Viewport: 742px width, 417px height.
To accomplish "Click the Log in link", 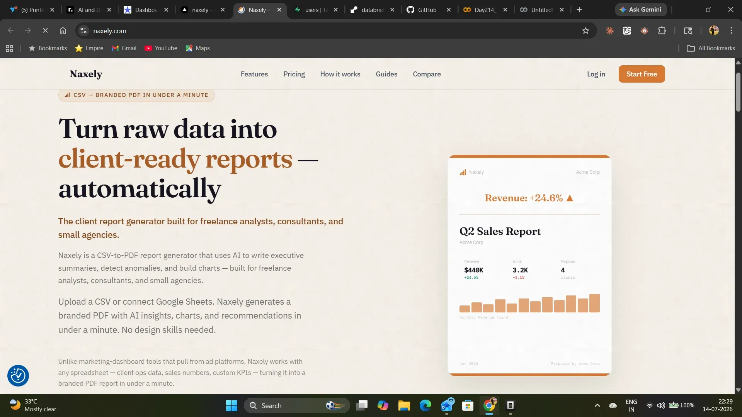I will click(x=596, y=74).
